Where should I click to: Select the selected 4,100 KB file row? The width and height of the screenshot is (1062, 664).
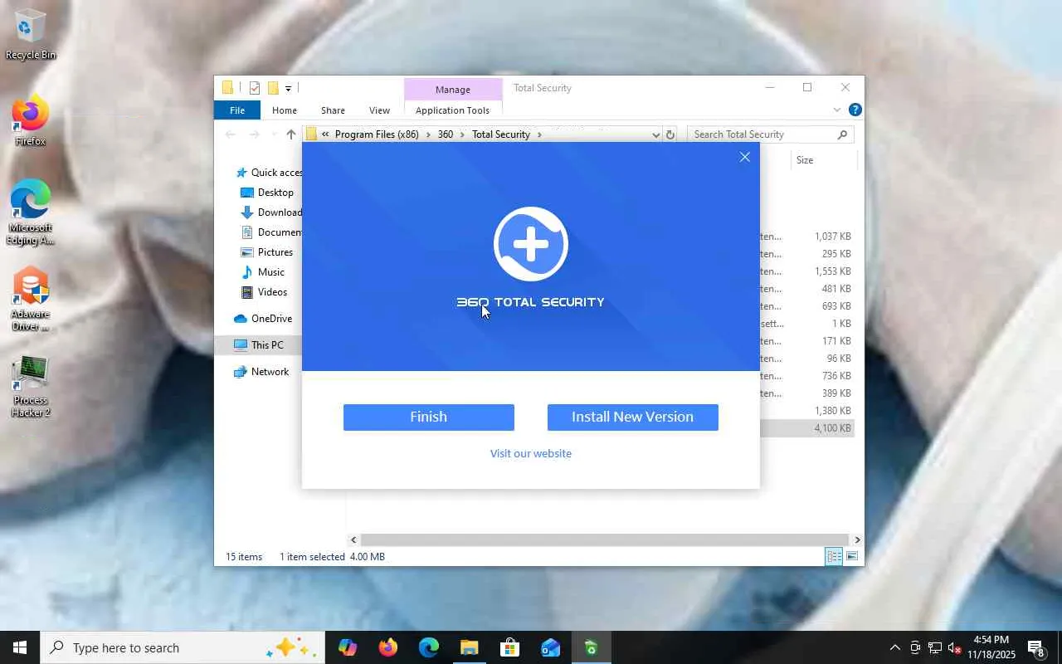pos(806,428)
